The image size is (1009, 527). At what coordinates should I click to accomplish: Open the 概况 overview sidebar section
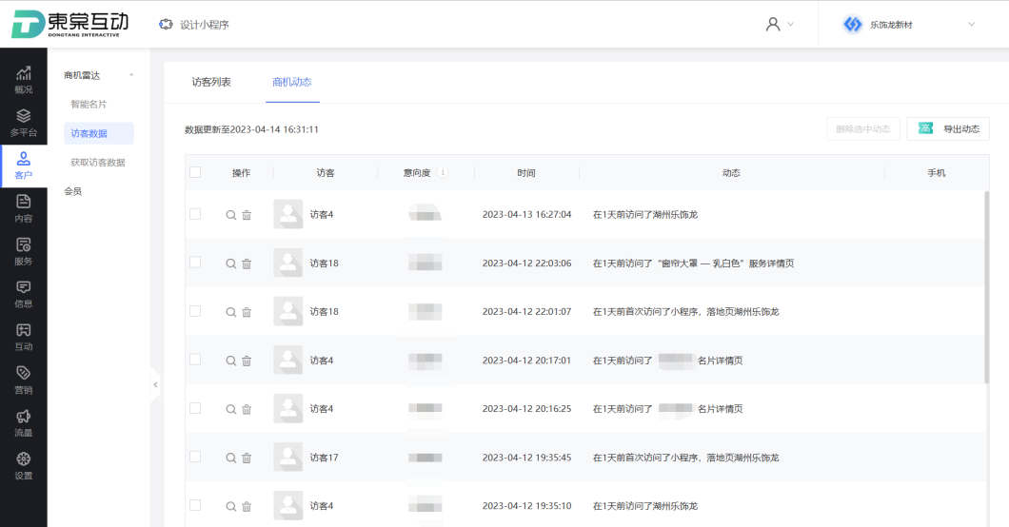(x=23, y=80)
